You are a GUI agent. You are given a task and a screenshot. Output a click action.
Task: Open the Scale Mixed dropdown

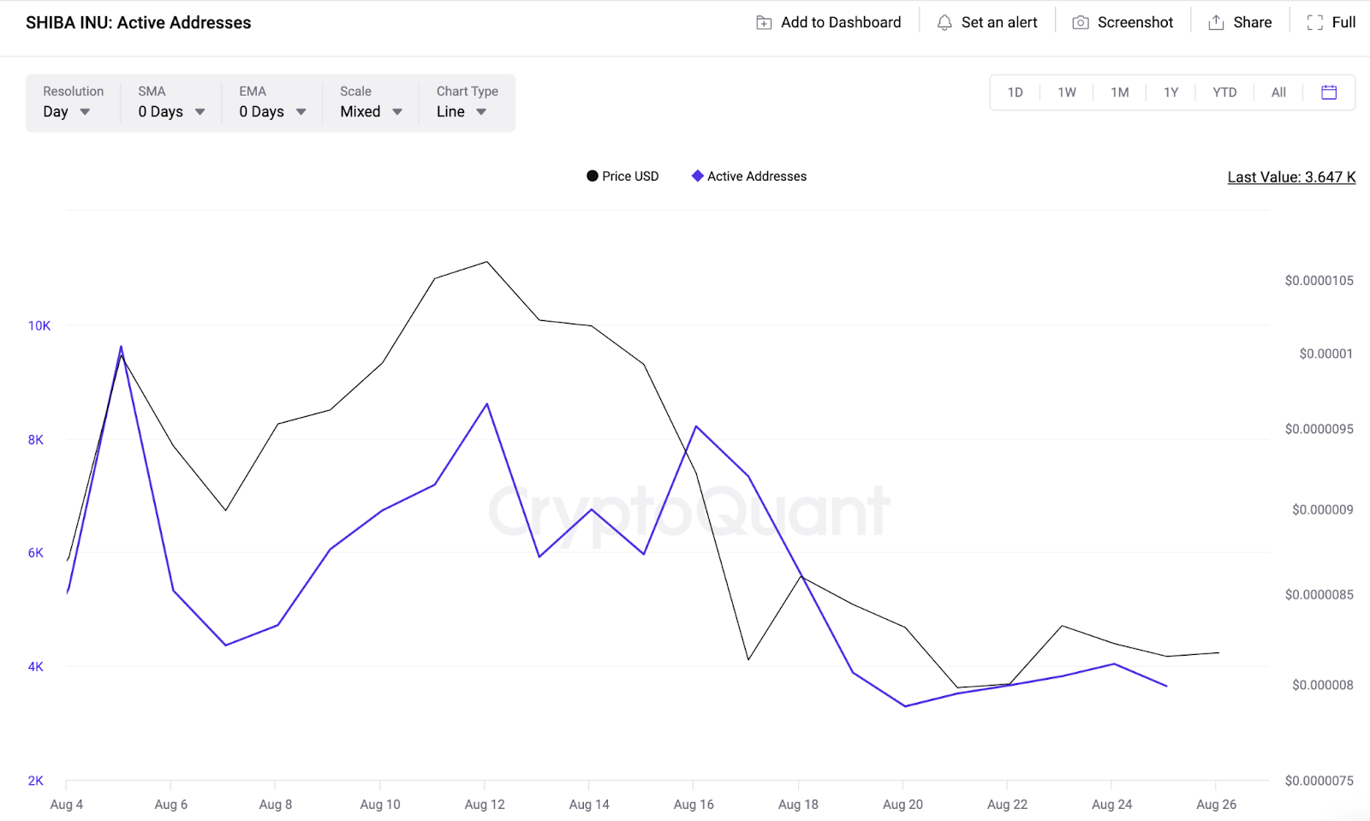click(371, 111)
